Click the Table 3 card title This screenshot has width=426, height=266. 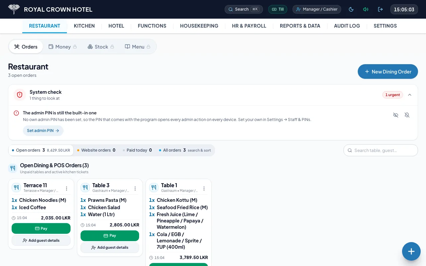pos(101,185)
